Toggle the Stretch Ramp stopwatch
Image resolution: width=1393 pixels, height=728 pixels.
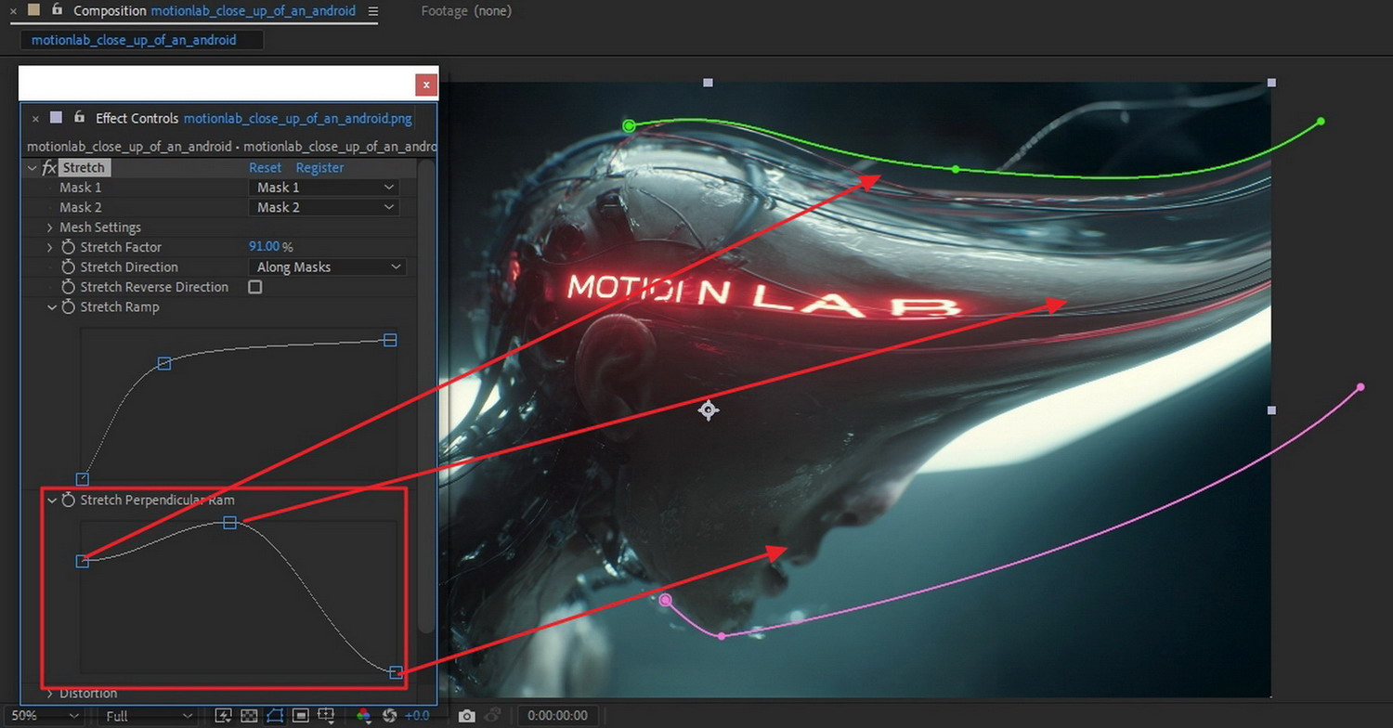tap(68, 306)
